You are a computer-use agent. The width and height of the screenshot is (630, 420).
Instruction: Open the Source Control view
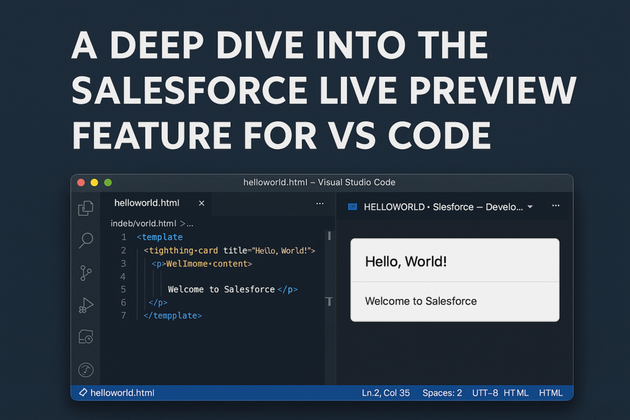tap(86, 273)
